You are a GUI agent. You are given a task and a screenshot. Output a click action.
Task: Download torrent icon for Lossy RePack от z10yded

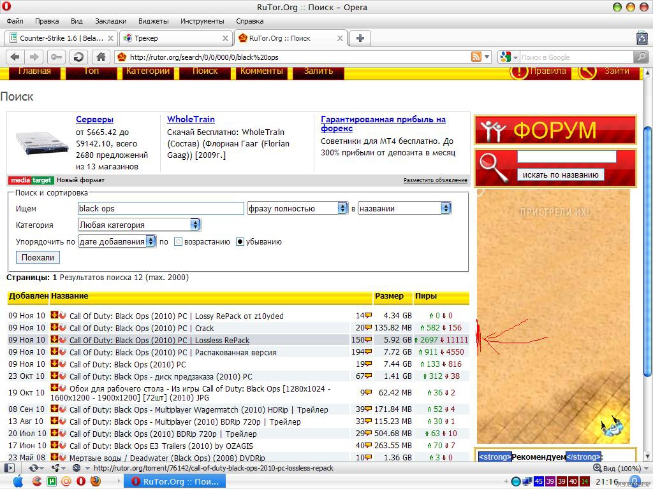coord(54,315)
